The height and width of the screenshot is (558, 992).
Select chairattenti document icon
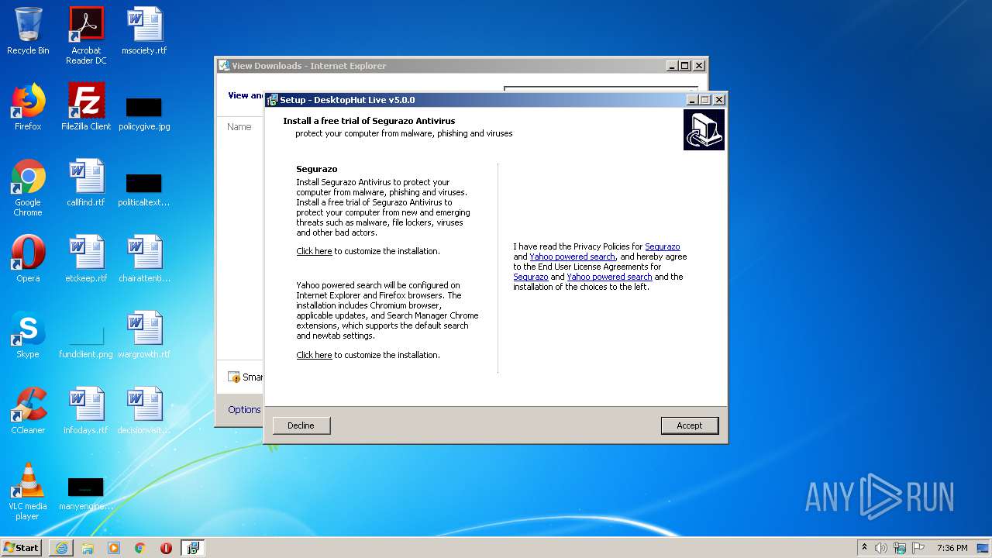[x=144, y=259]
